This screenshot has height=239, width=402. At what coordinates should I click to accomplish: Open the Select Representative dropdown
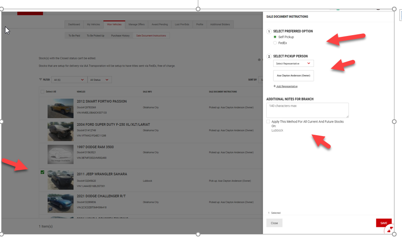click(x=293, y=64)
